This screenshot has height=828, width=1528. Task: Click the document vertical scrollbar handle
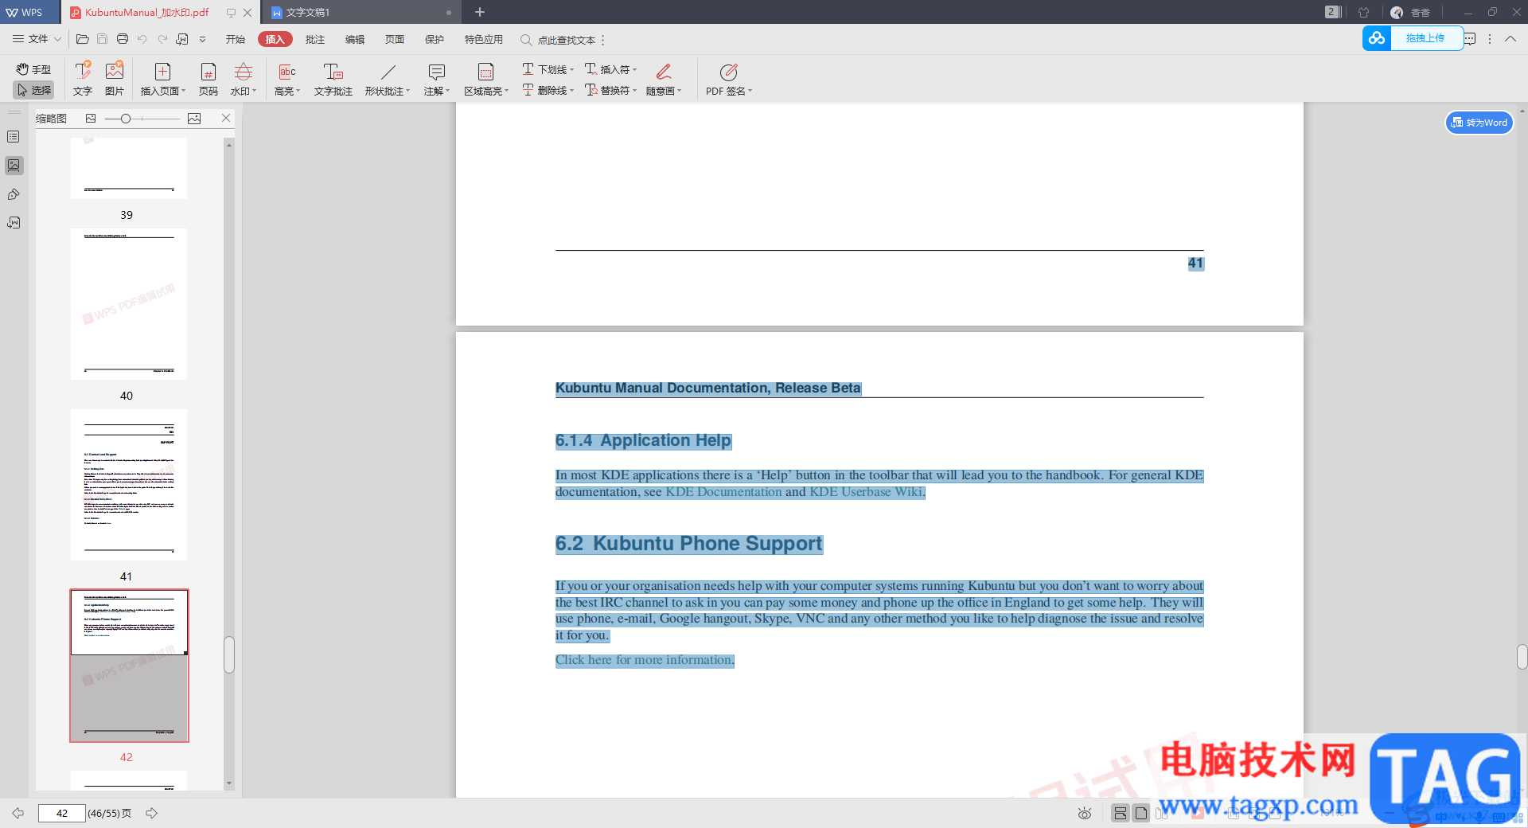point(1522,657)
